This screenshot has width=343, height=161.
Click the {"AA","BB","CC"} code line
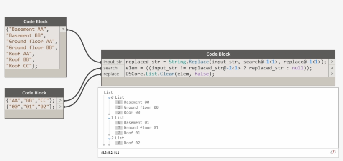coord(30,101)
